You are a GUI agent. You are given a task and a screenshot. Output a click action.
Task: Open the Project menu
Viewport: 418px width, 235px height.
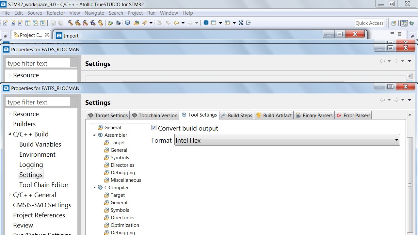[135, 13]
